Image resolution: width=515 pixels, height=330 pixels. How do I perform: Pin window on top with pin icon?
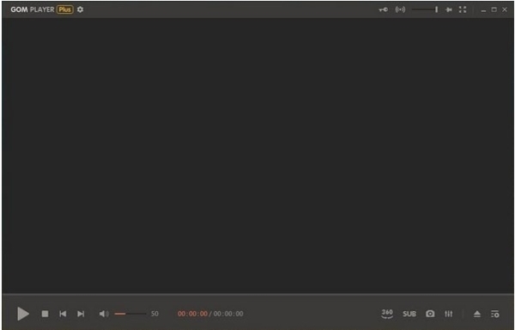pyautogui.click(x=448, y=9)
